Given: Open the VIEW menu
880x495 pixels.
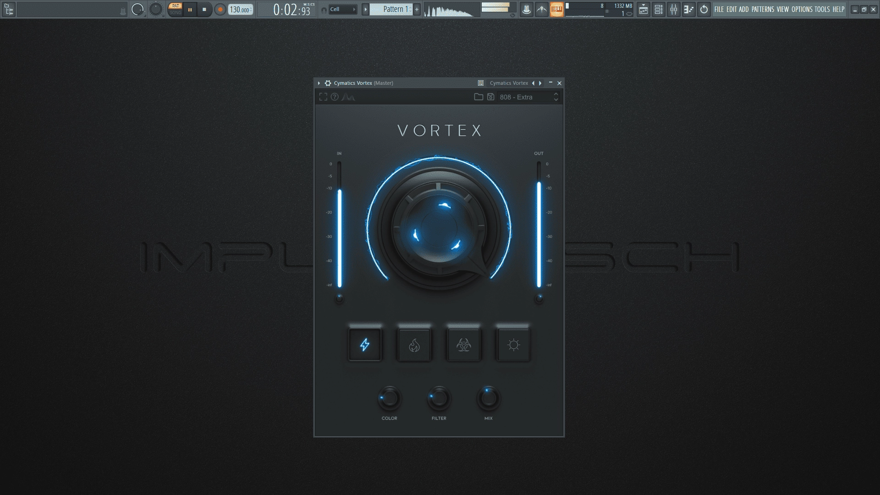Looking at the screenshot, I should point(783,9).
